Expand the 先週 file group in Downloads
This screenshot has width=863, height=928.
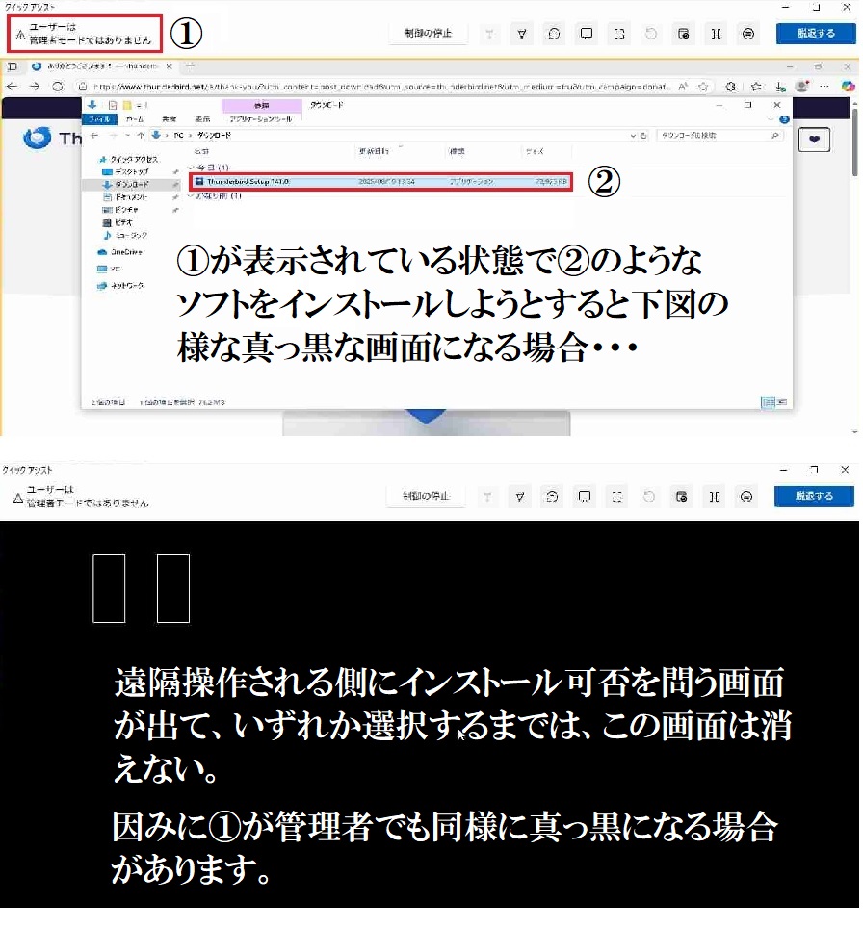(192, 195)
